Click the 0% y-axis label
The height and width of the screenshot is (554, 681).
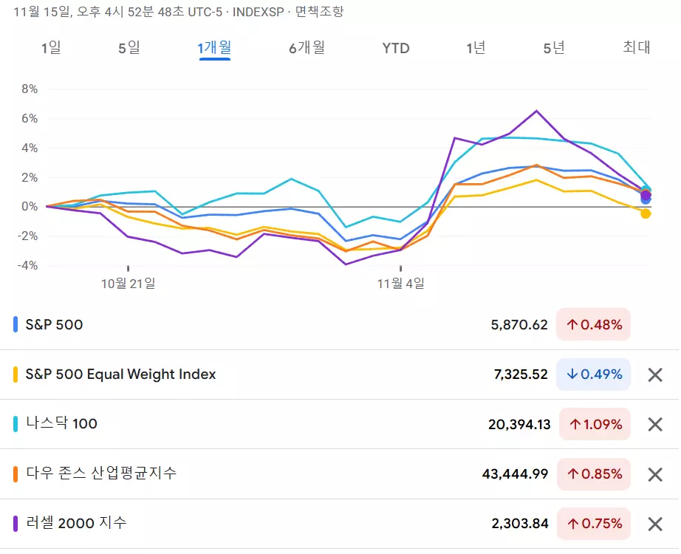point(30,206)
